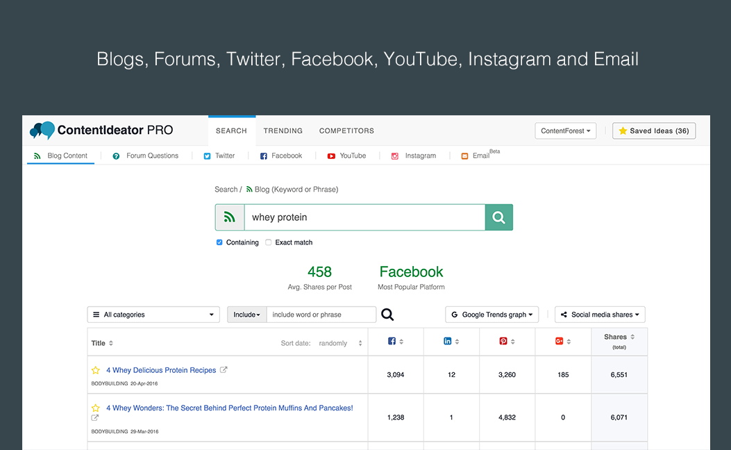
Task: Sort table by Title arrows
Action: 111,343
